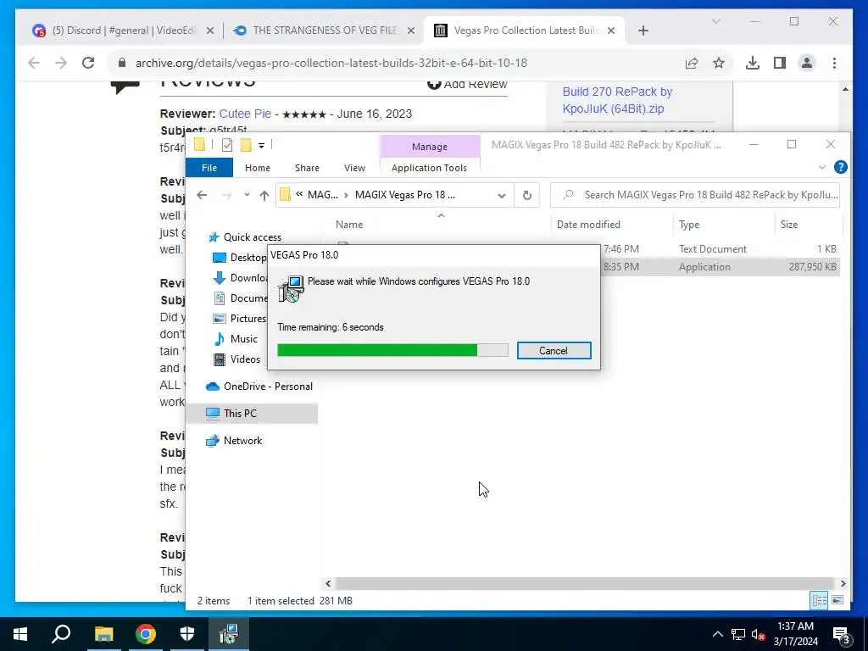Open the Share ribbon tab
The height and width of the screenshot is (651, 868).
click(307, 168)
